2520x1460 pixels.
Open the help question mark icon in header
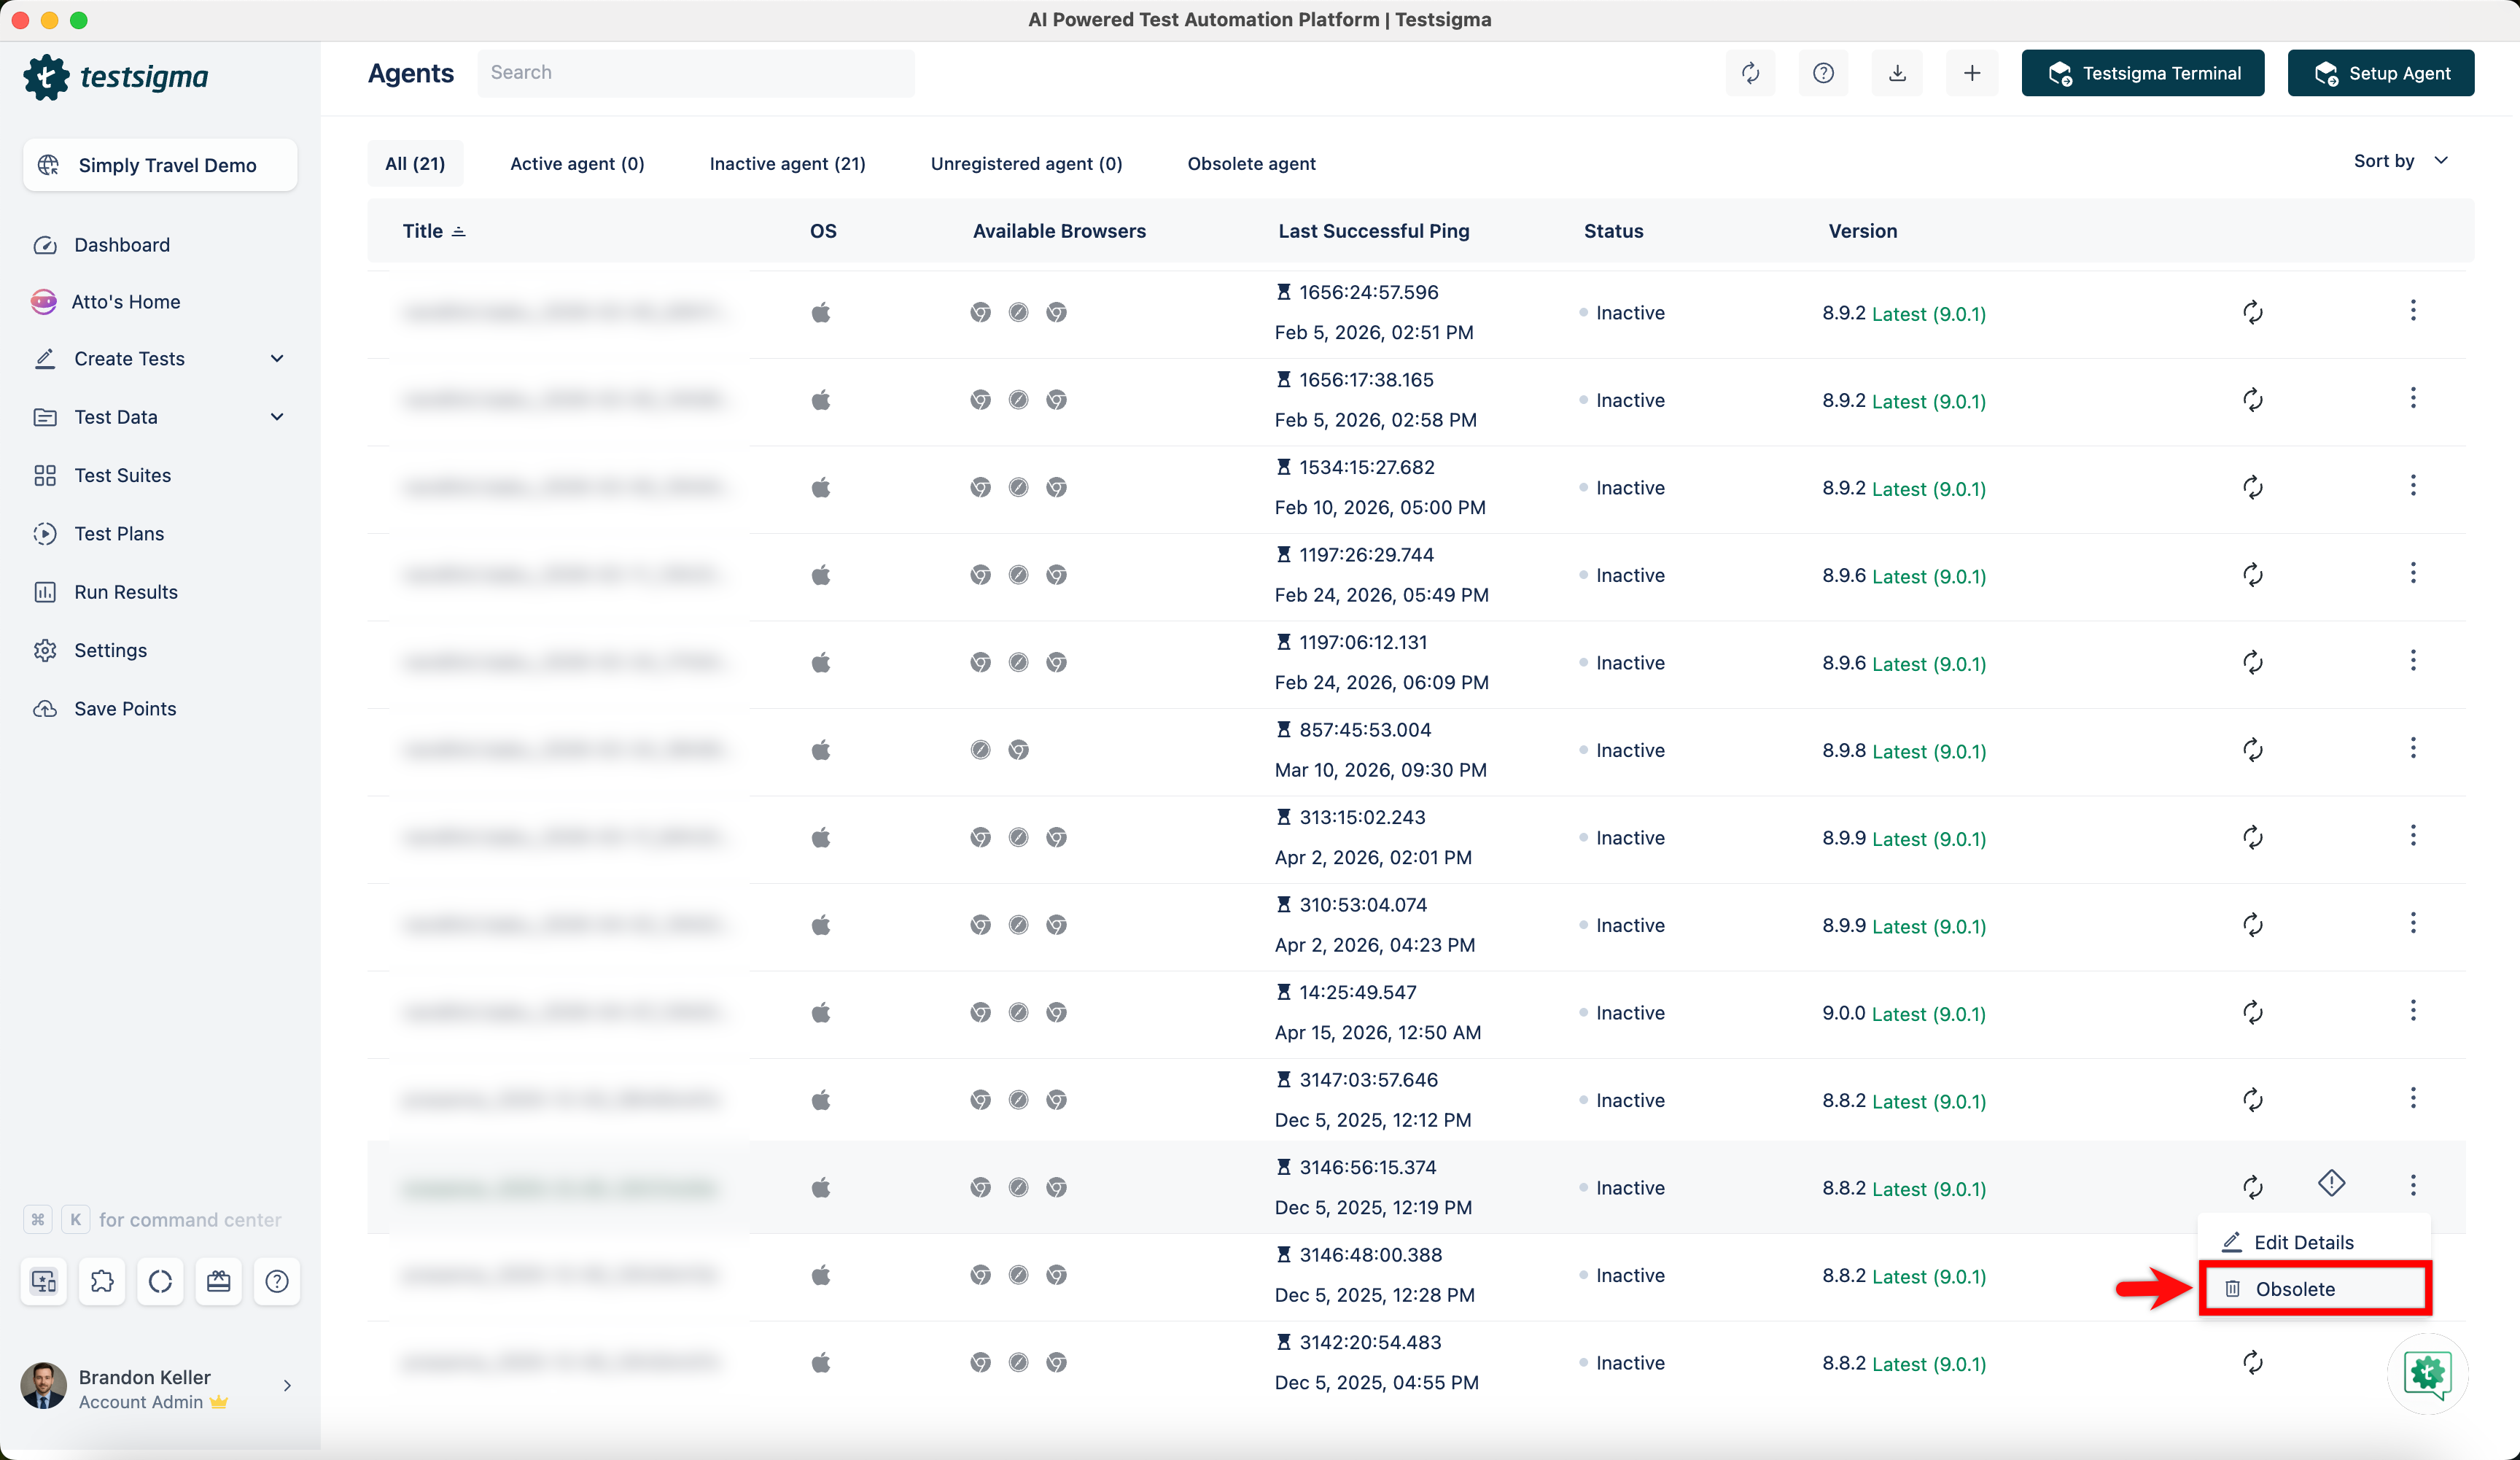(x=1823, y=73)
